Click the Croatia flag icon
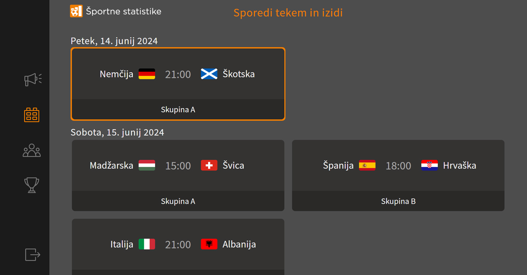Screen dimensions: 527x275 430,166
